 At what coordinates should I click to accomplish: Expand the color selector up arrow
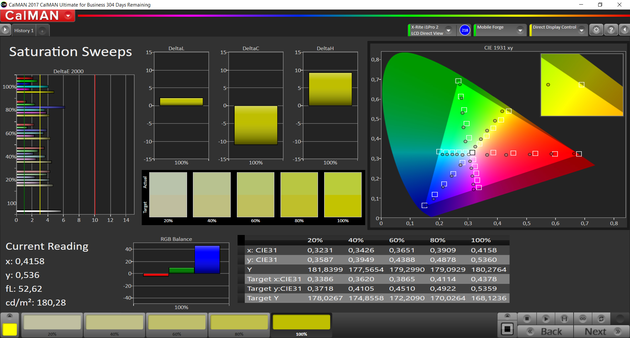pyautogui.click(x=10, y=316)
